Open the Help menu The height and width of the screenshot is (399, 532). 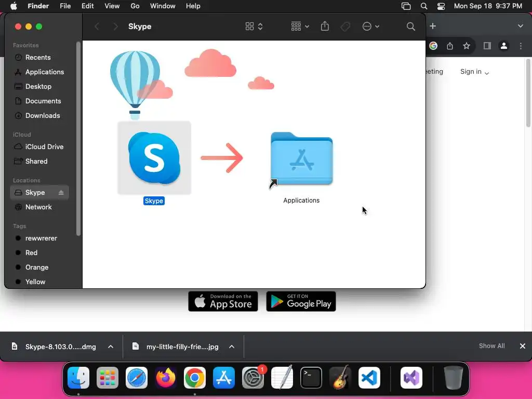(193, 6)
